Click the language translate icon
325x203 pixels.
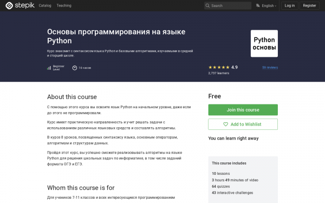pos(258,5)
